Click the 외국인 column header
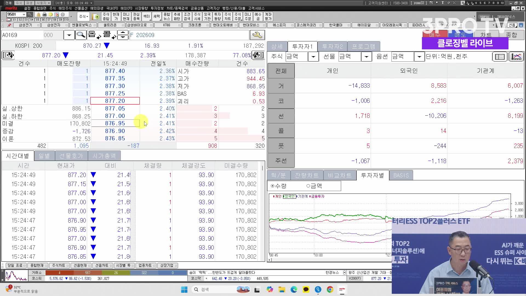526x296 pixels. click(409, 71)
